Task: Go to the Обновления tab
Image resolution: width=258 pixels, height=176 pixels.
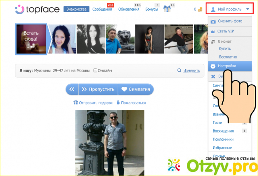Action: (131, 9)
